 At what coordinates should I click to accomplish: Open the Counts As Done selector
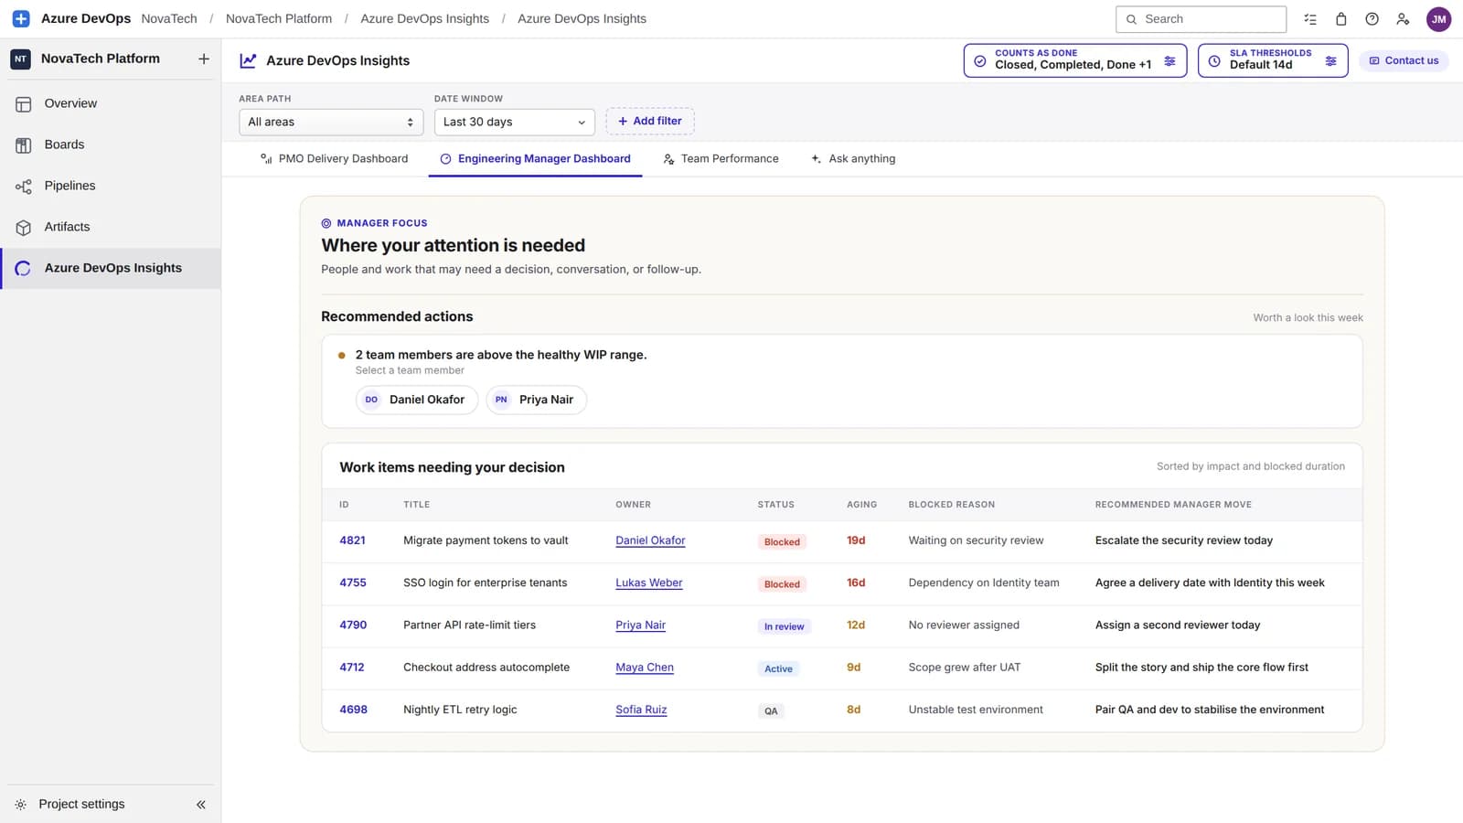[x=1074, y=60]
